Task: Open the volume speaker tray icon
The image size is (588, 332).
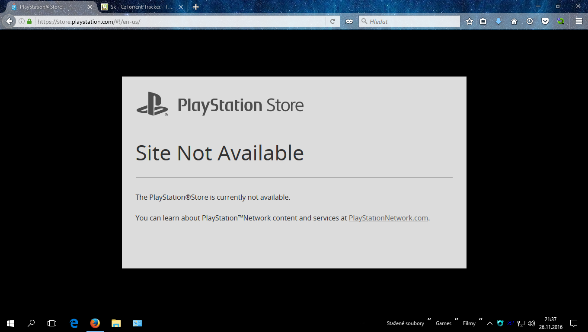Action: (x=531, y=323)
